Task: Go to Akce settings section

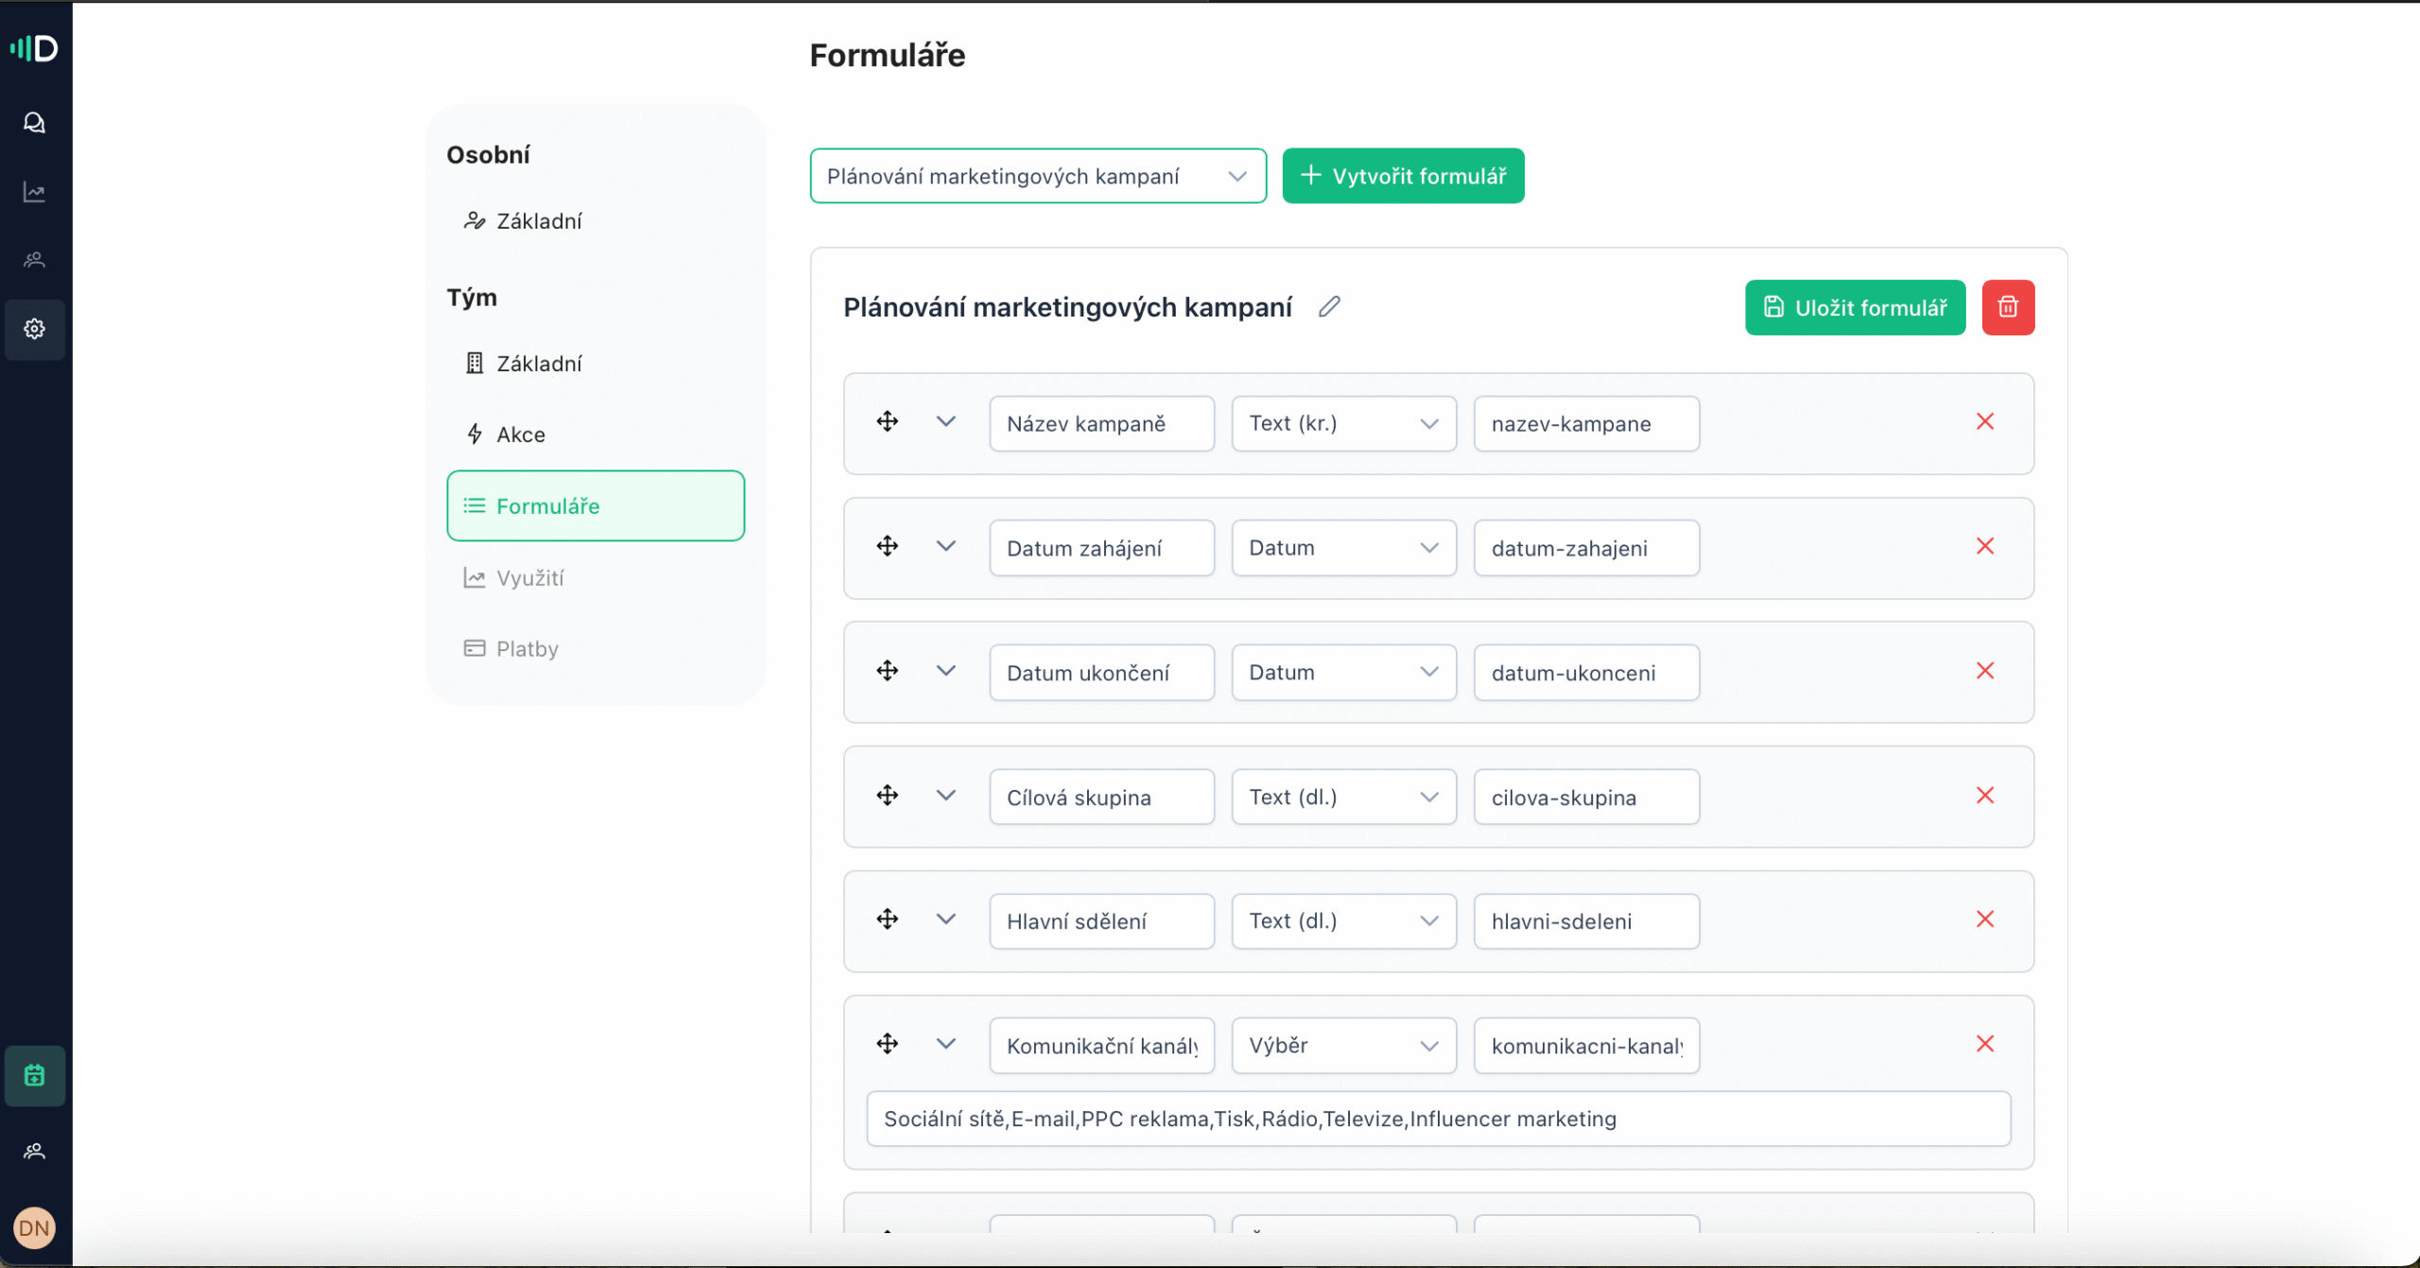Action: click(x=521, y=435)
